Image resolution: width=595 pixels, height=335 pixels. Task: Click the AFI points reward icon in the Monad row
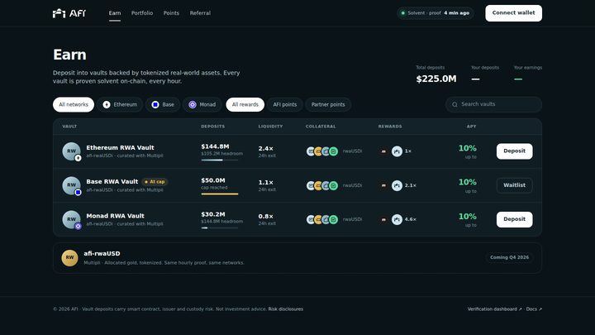tap(397, 219)
